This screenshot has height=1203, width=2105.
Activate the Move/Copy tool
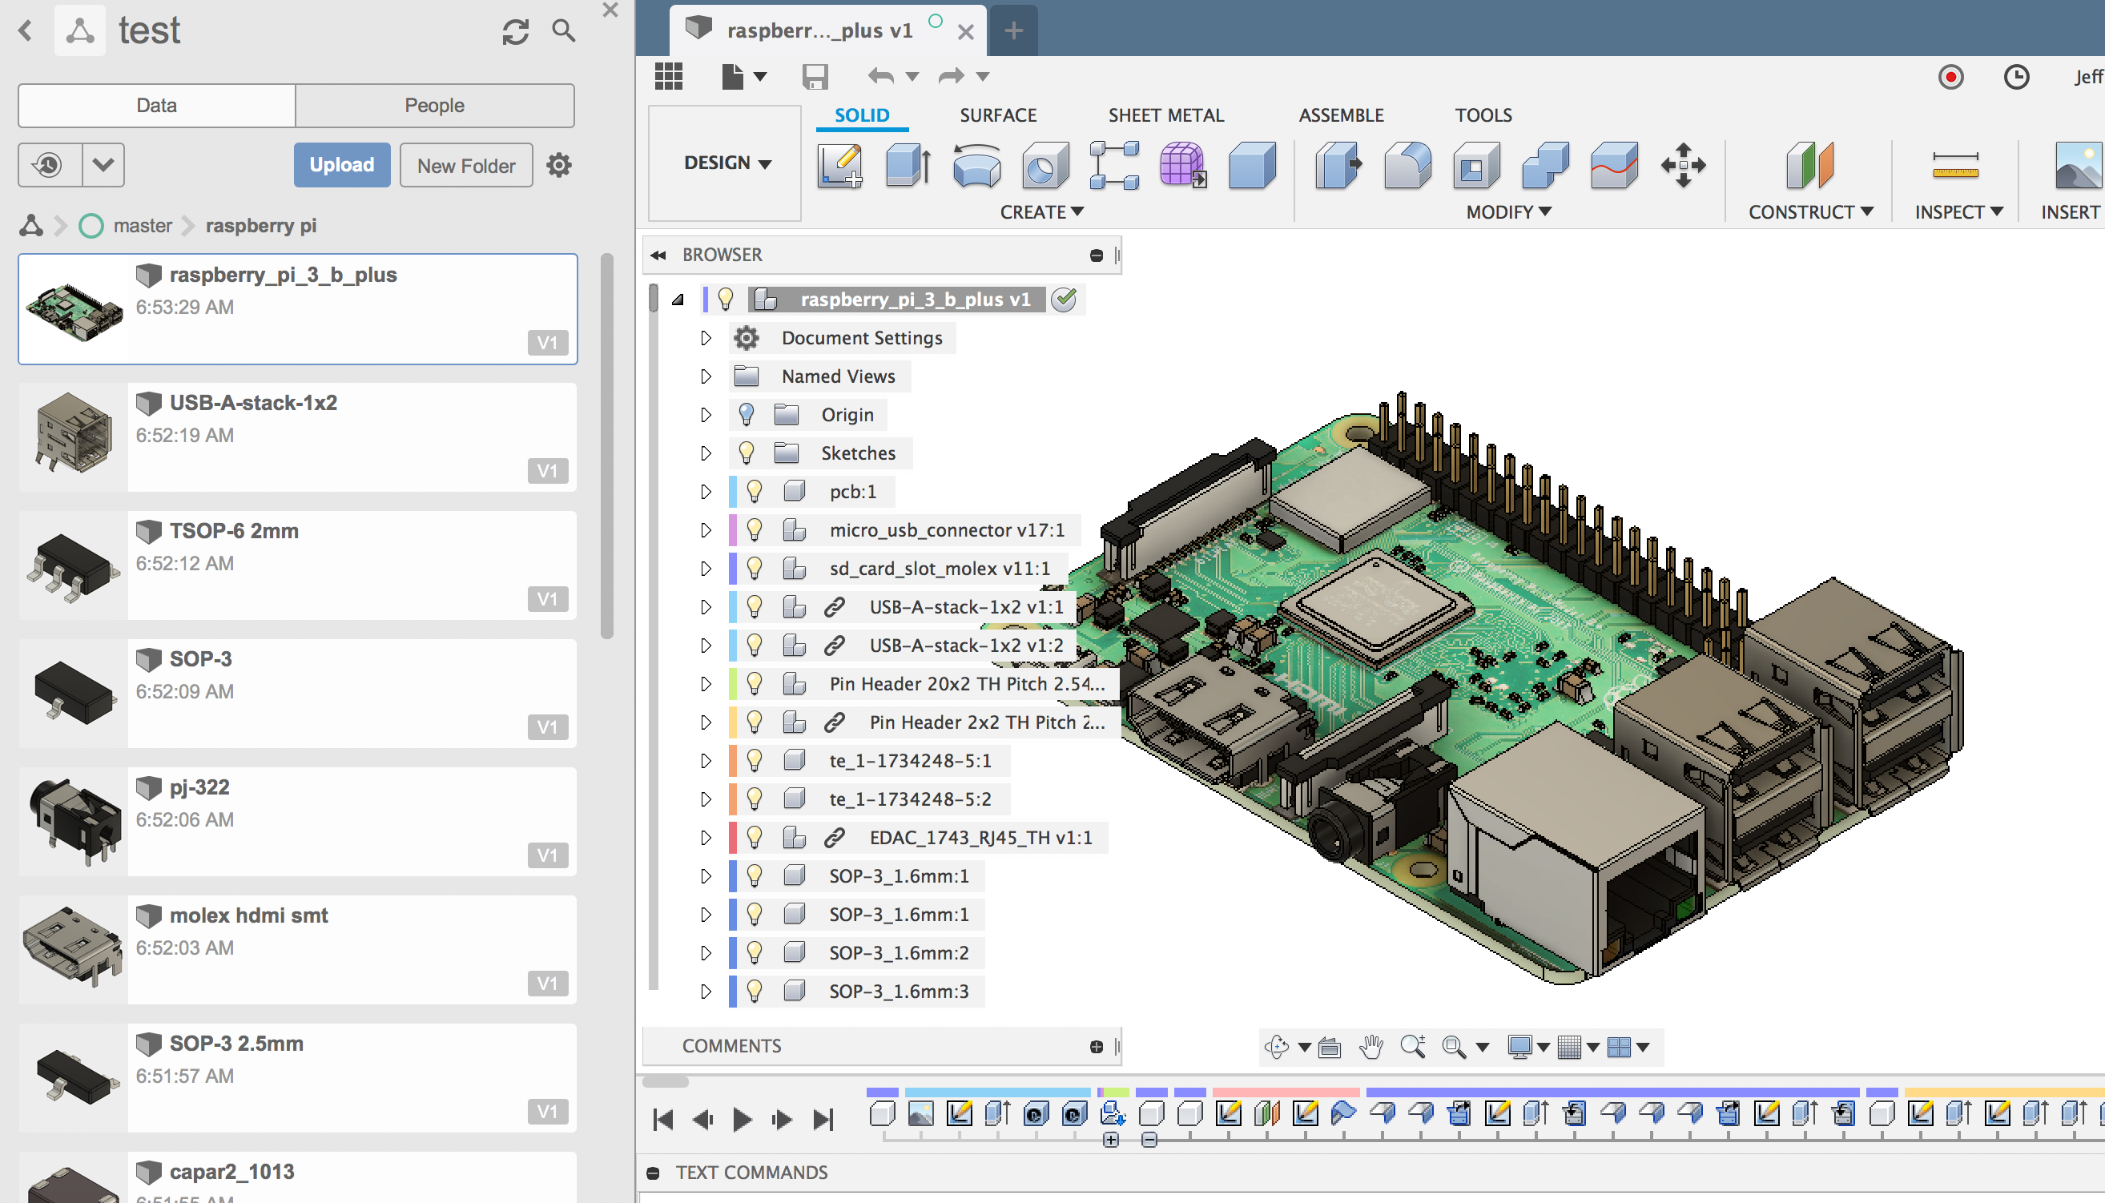(1684, 165)
